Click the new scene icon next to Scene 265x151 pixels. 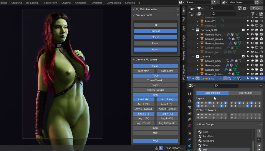coord(213,2)
